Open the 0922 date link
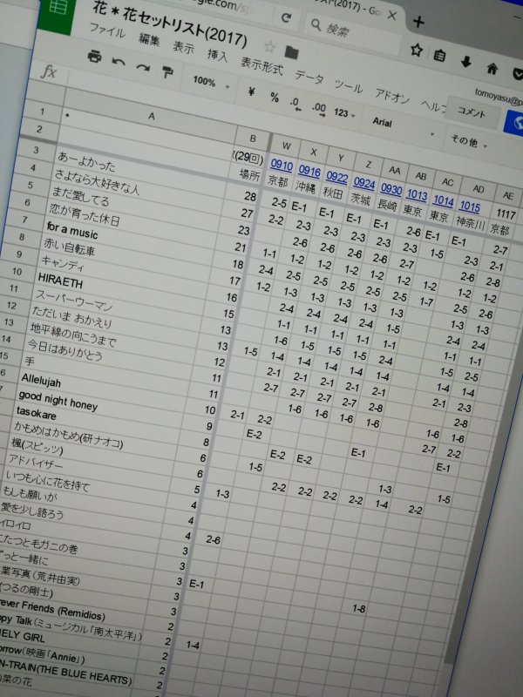 pos(336,177)
